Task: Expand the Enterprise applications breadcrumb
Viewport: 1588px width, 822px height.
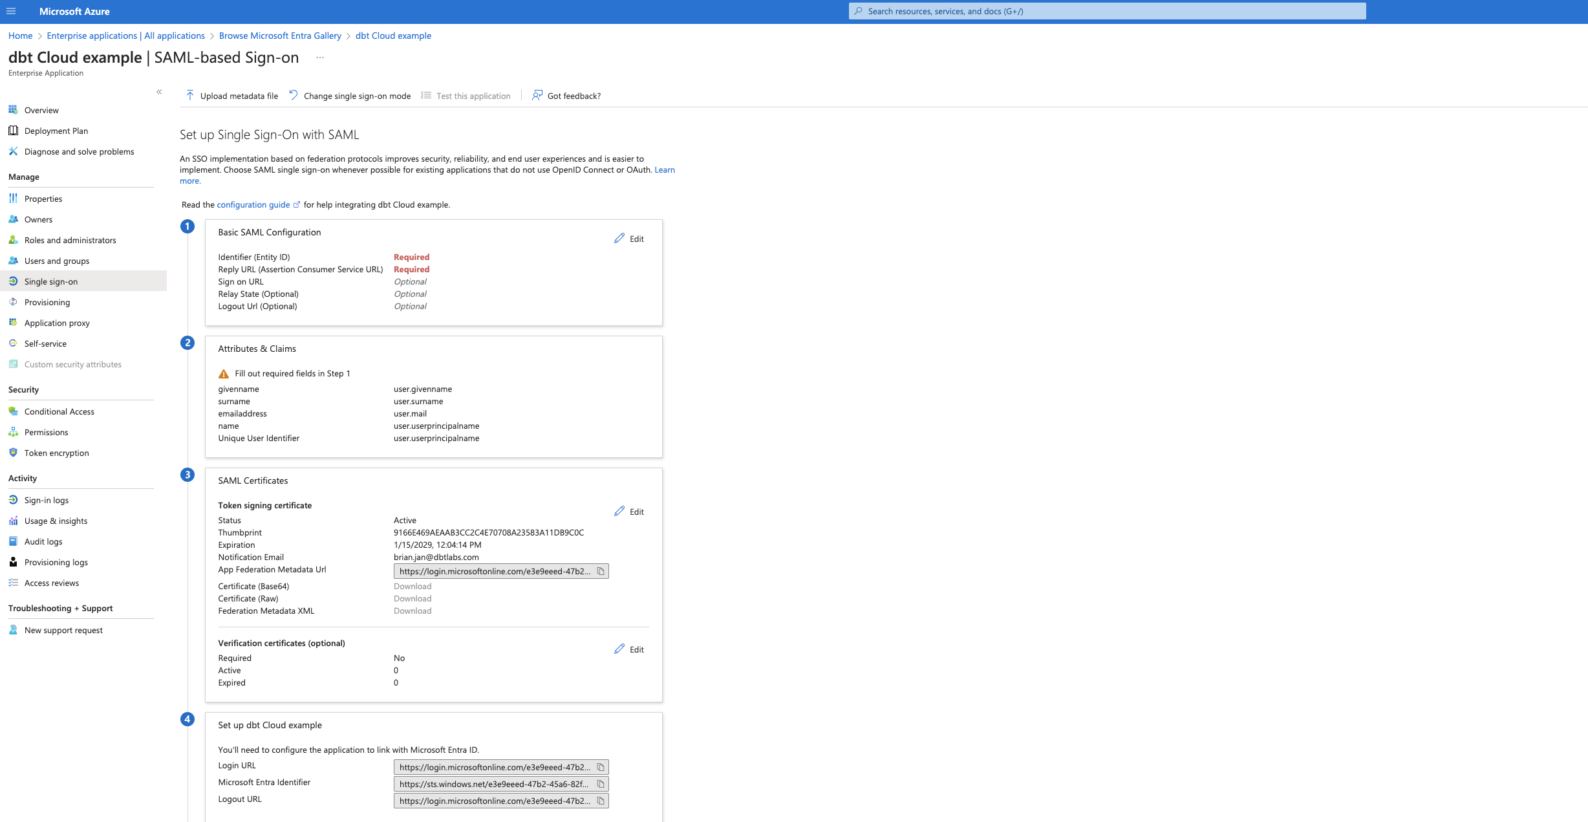Action: [125, 34]
